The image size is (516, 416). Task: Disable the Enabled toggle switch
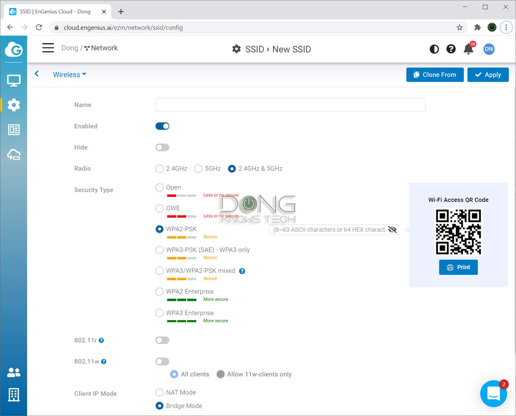pyautogui.click(x=162, y=126)
